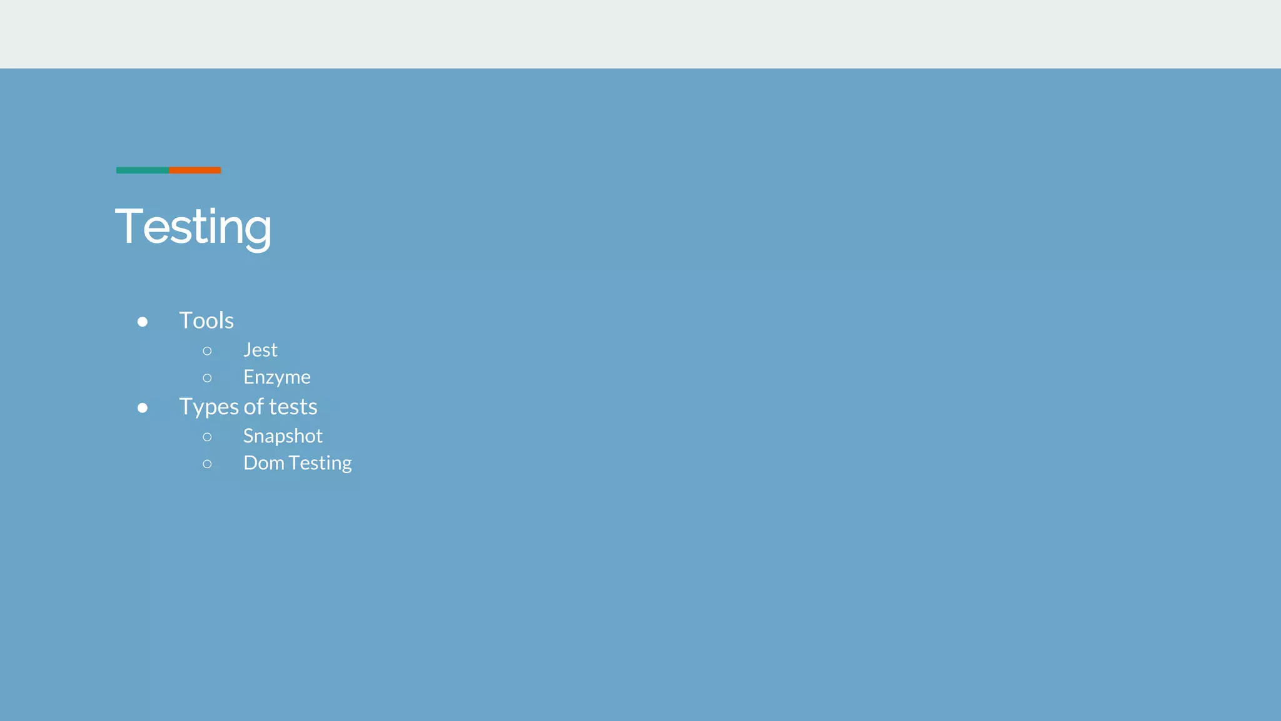Viewport: 1281px width, 721px height.
Task: Click the 'Enzyme' sub-bullet
Action: coord(277,377)
